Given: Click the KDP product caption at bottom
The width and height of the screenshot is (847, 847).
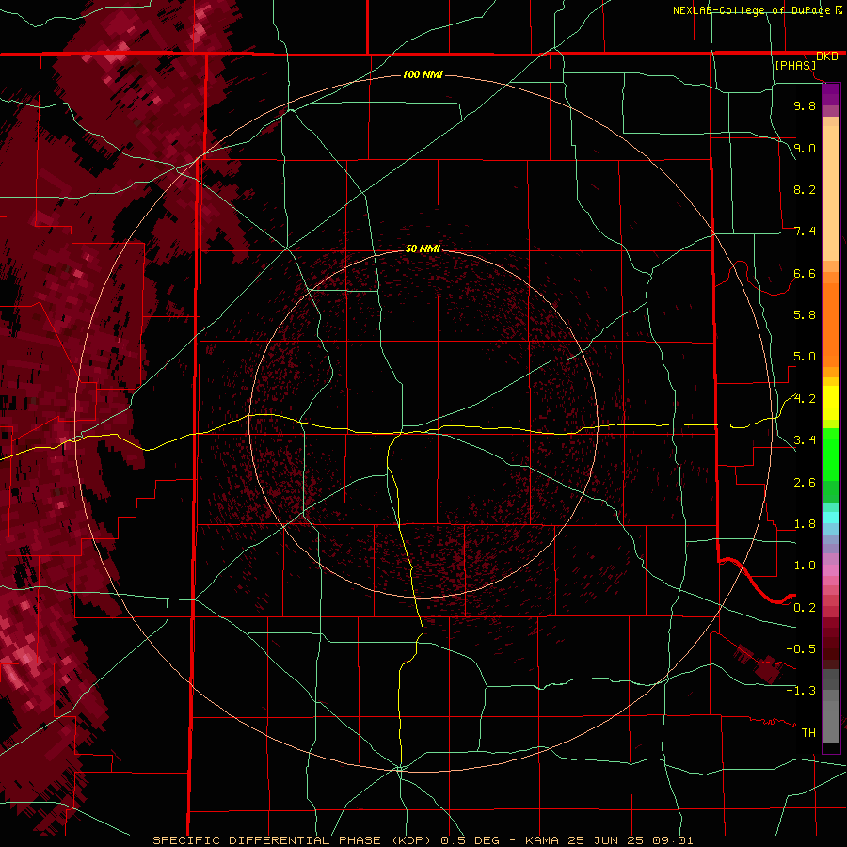Looking at the screenshot, I should pos(423,840).
